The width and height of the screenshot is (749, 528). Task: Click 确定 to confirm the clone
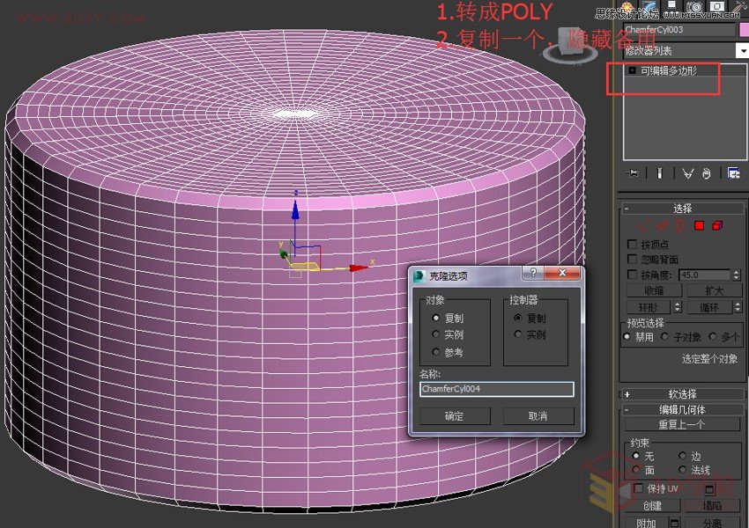[x=456, y=415]
